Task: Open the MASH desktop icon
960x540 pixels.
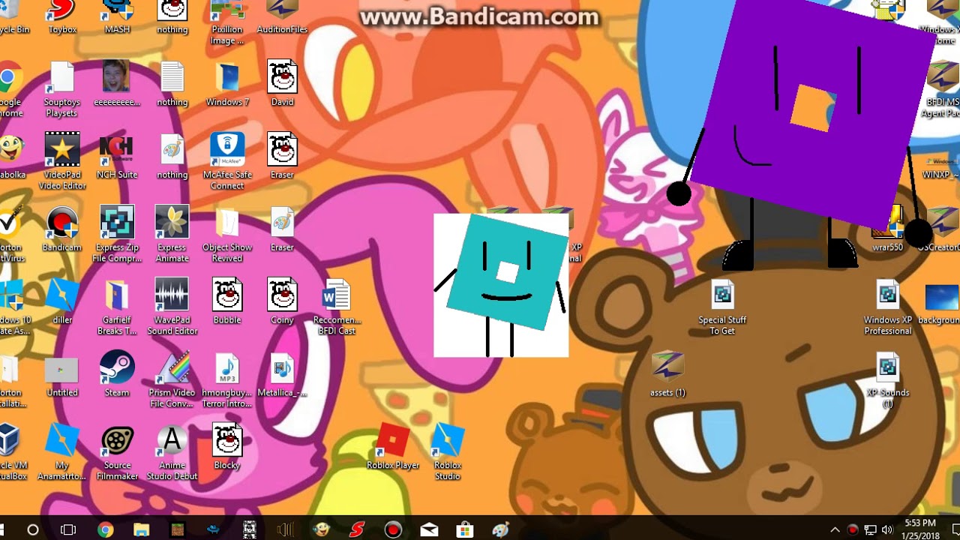Action: click(x=117, y=16)
